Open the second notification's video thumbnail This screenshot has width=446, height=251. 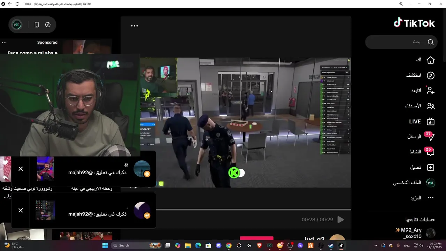pos(45,210)
